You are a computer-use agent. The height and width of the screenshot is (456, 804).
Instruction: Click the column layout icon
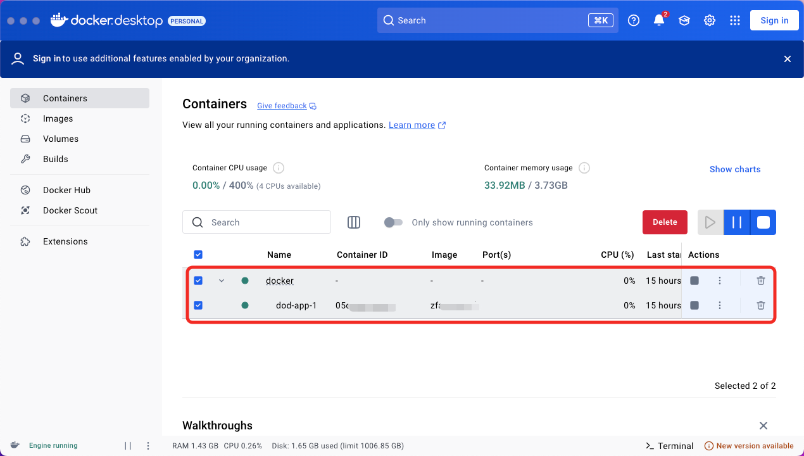[x=354, y=222]
